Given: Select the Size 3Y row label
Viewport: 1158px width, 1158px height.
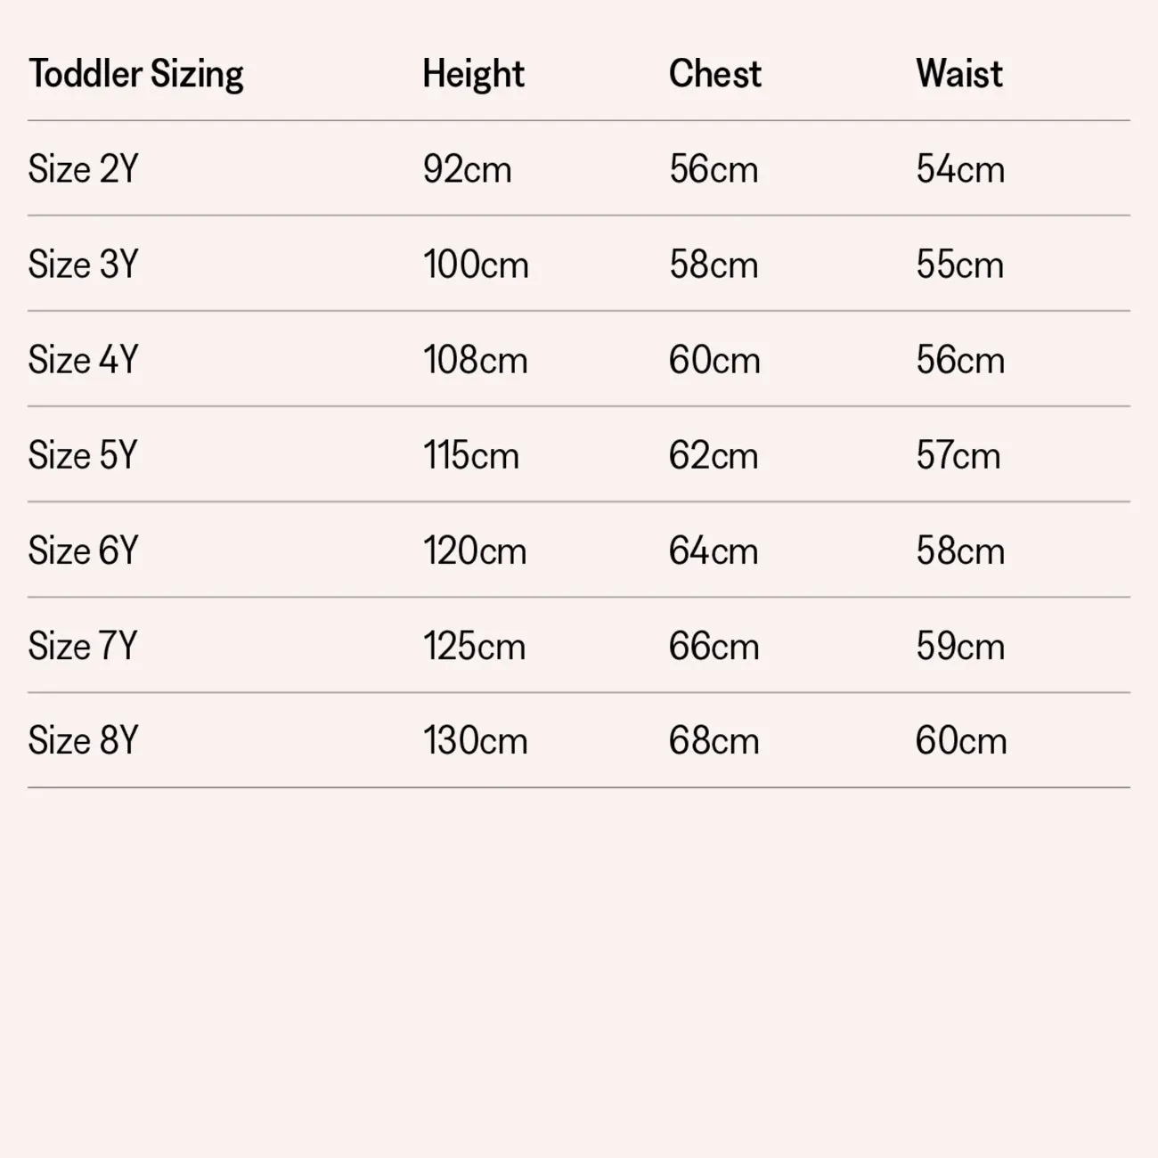Looking at the screenshot, I should click(83, 265).
